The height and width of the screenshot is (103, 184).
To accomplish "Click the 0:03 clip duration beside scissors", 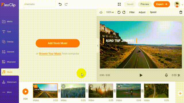I will coord(174,75).
